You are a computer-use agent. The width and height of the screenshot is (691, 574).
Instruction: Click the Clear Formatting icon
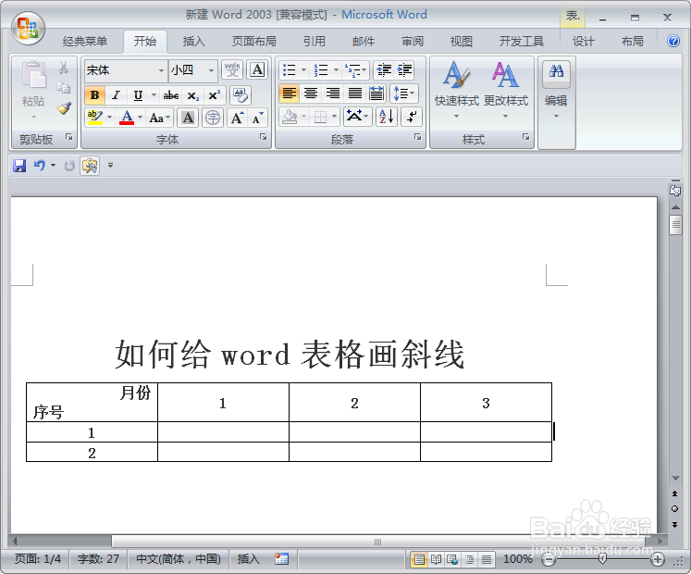pyautogui.click(x=241, y=94)
